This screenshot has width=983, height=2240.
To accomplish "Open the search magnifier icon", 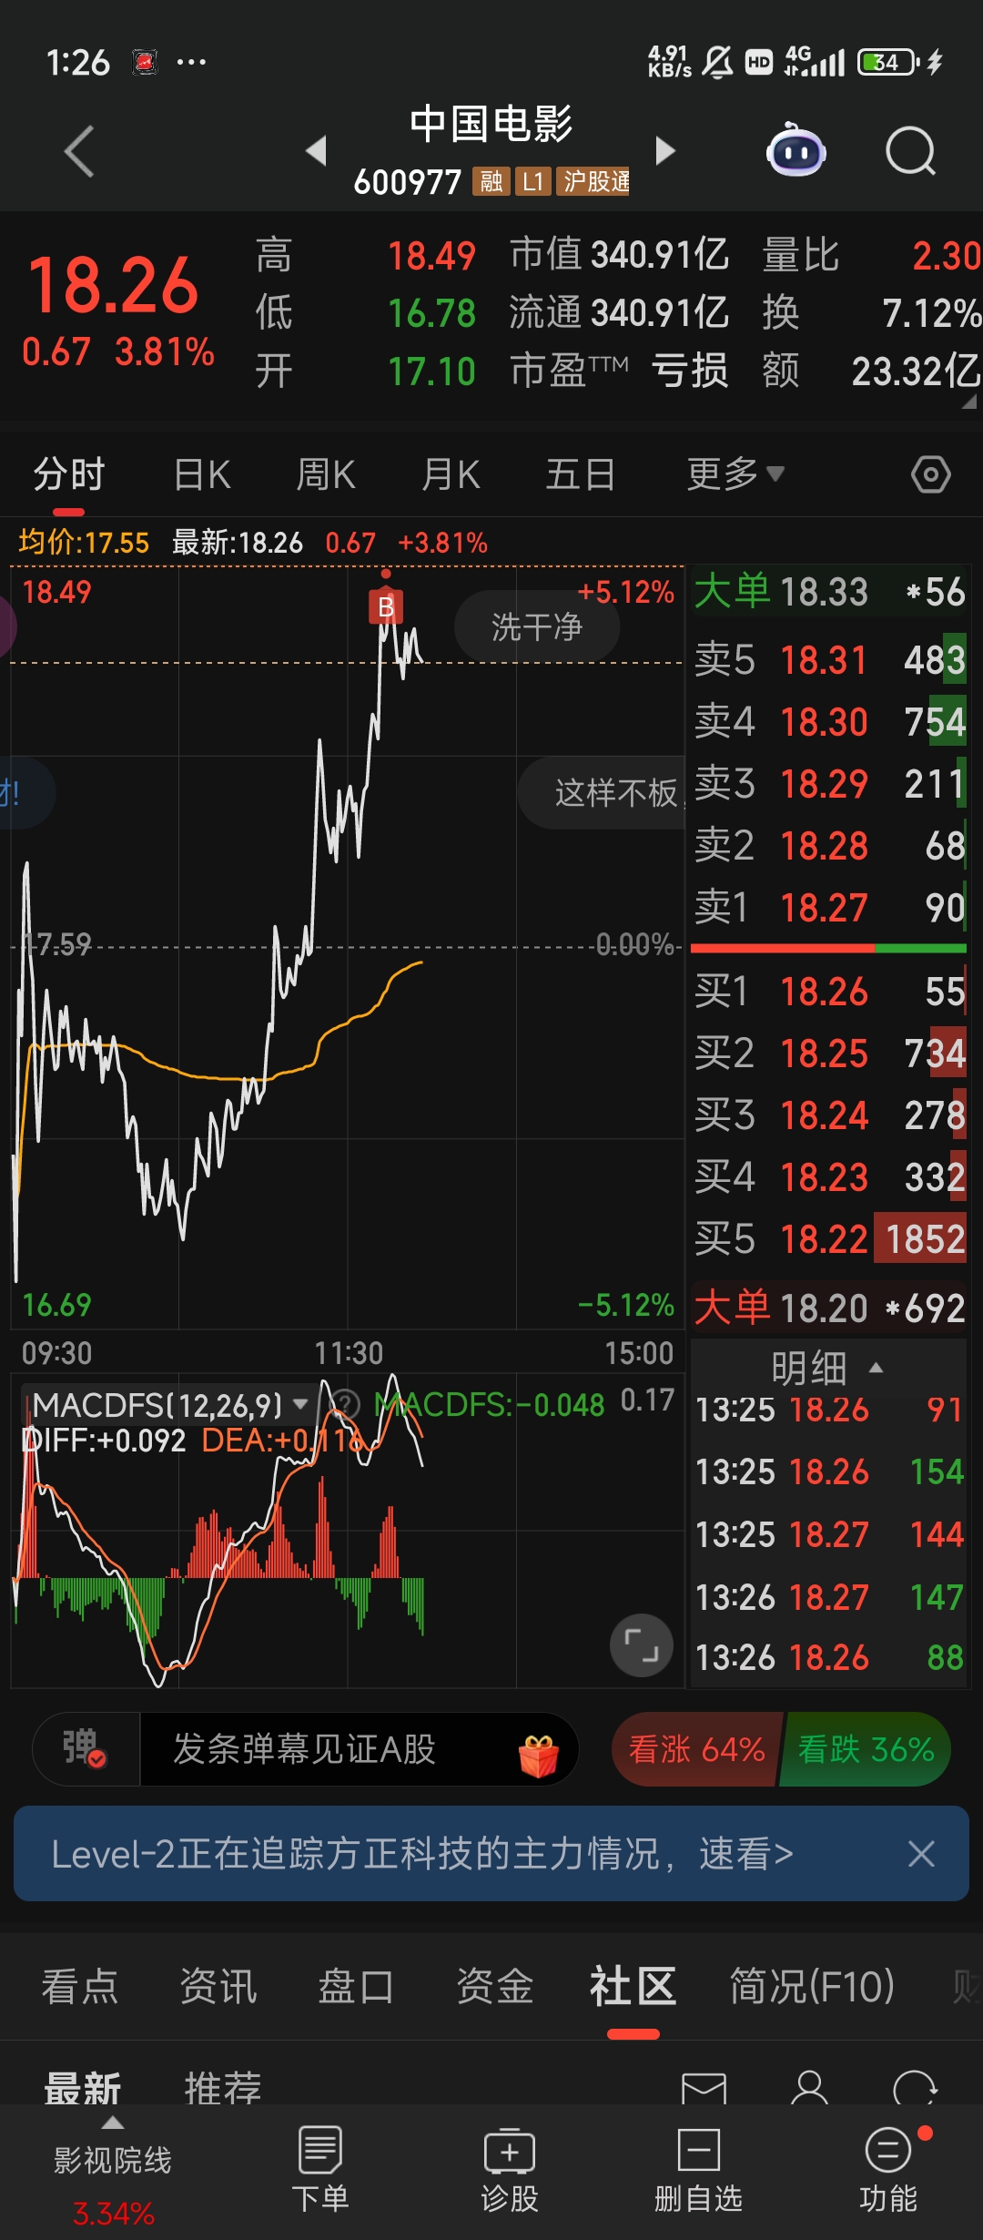I will [911, 151].
